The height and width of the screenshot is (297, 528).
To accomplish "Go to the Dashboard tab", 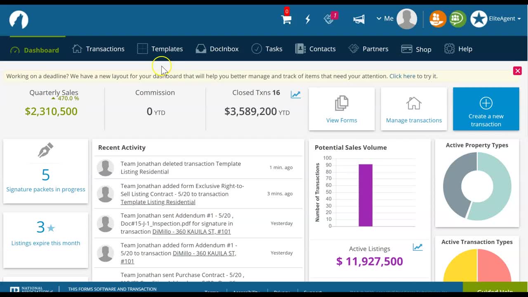I will pos(35,50).
